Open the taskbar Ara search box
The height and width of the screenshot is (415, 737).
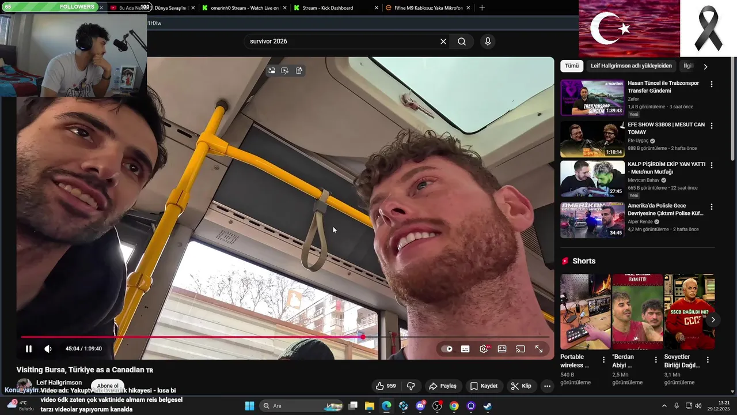click(301, 406)
